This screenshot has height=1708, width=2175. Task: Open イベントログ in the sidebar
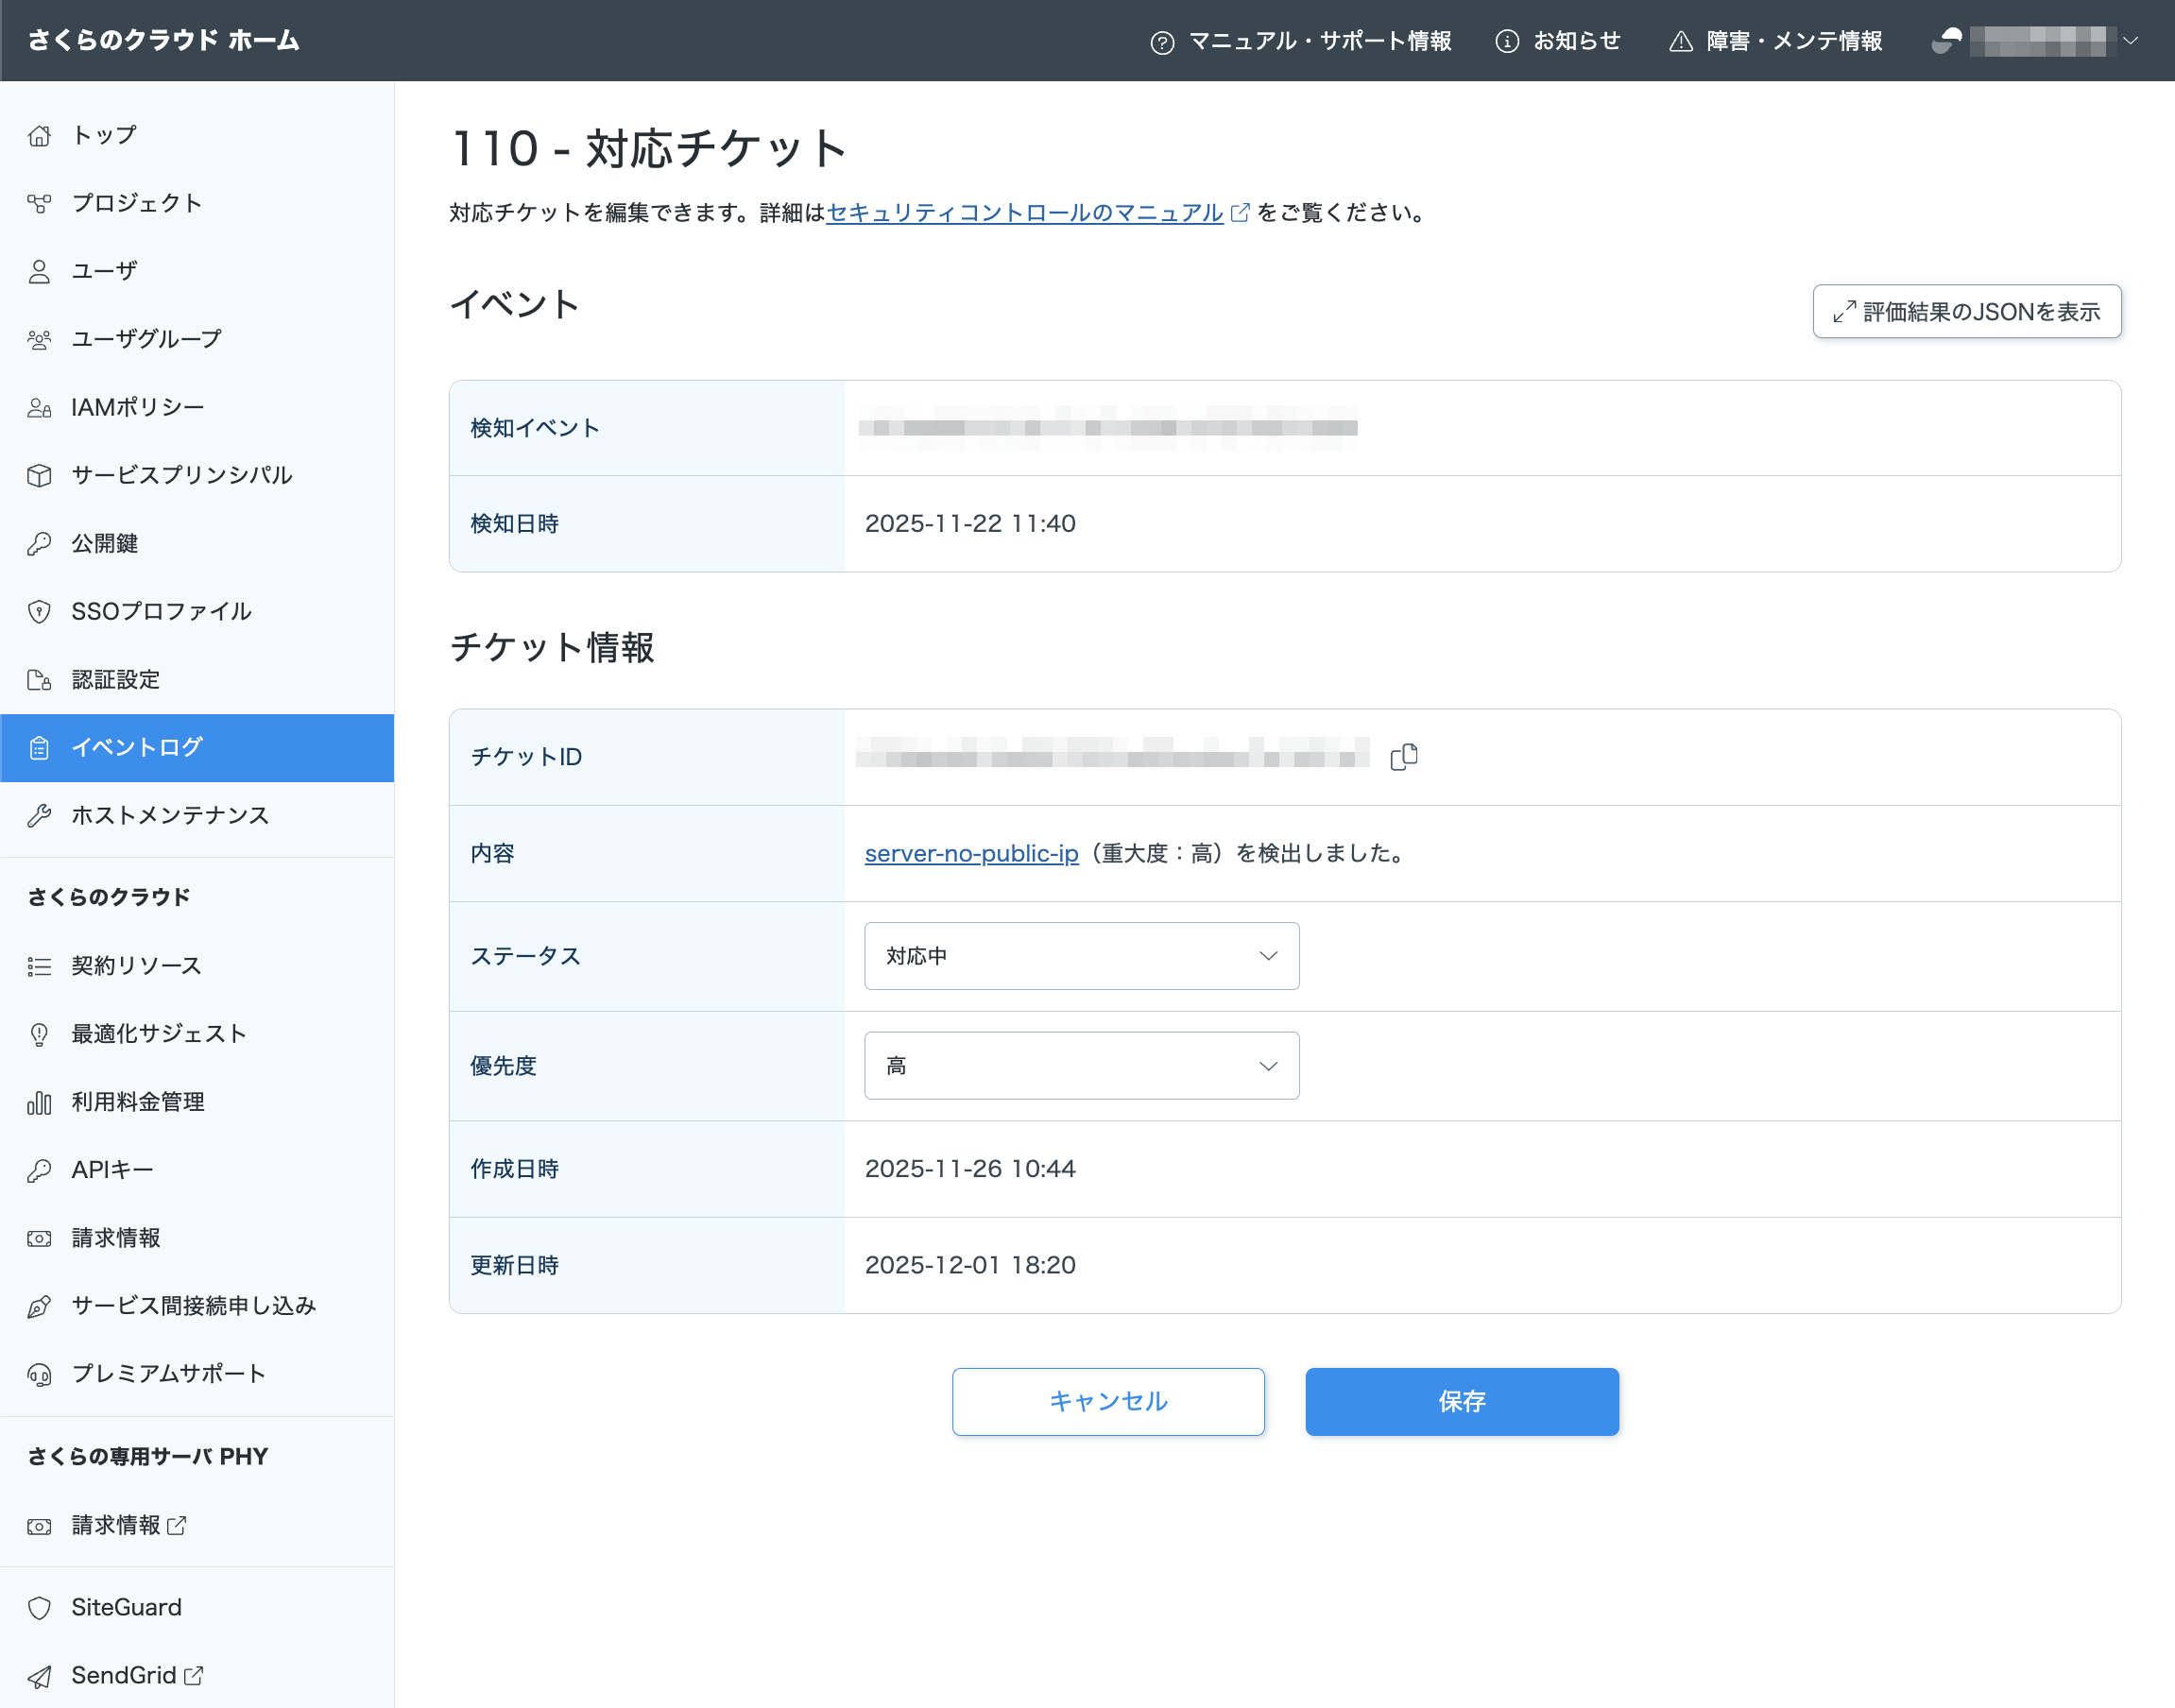click(137, 747)
